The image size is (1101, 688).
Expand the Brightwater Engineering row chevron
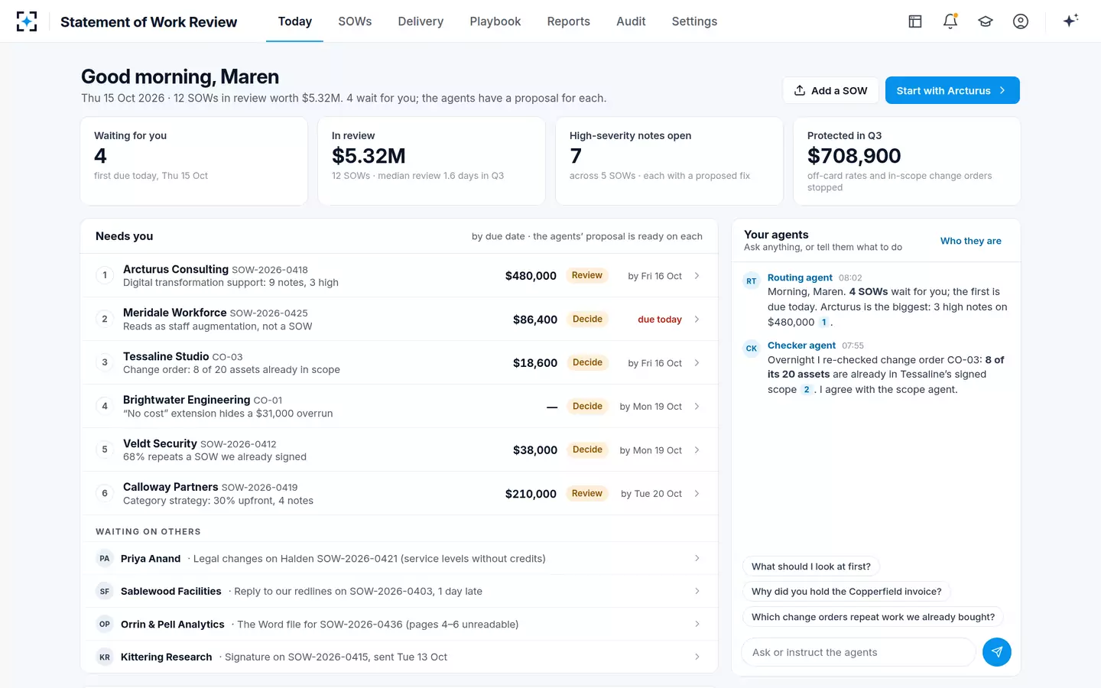(697, 406)
